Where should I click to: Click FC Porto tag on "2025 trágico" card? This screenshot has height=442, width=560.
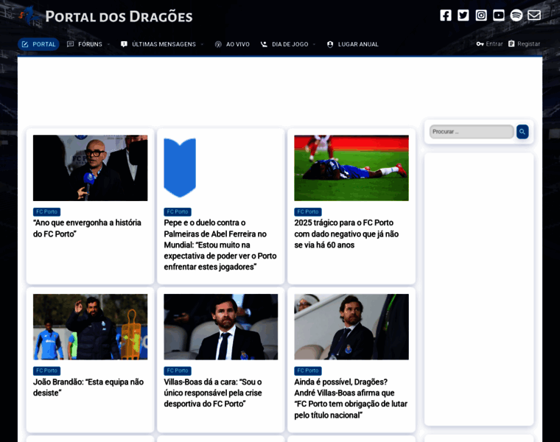[x=308, y=211]
